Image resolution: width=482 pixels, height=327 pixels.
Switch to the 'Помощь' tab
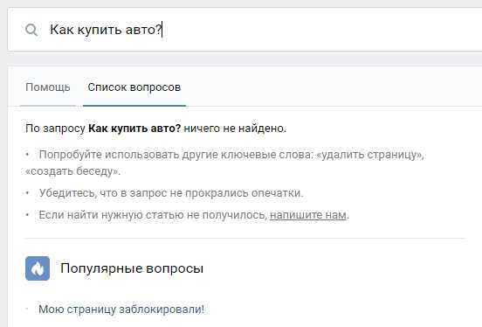(48, 87)
